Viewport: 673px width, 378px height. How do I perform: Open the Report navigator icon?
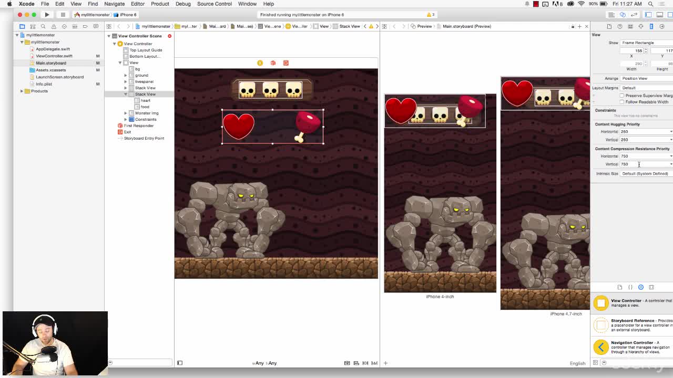point(96,26)
